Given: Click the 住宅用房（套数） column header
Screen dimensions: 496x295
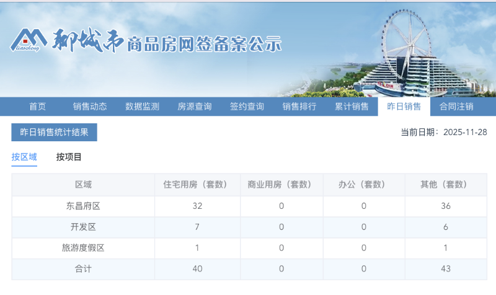Looking at the screenshot, I should (x=197, y=185).
